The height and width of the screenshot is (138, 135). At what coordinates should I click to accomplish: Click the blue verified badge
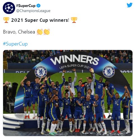pyautogui.click(x=38, y=6)
